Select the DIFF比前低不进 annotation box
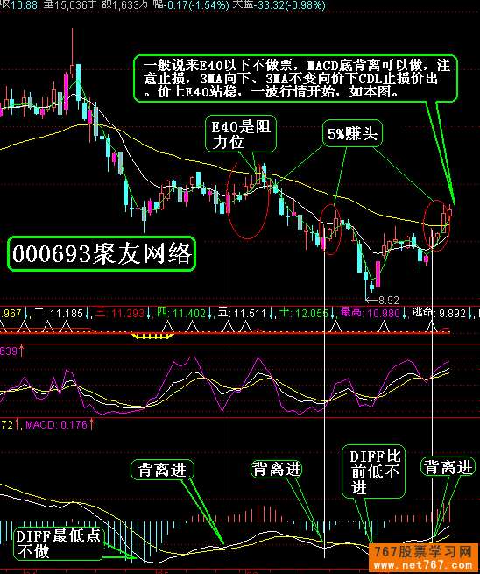Viewport: 480px width, 574px height. [374, 471]
